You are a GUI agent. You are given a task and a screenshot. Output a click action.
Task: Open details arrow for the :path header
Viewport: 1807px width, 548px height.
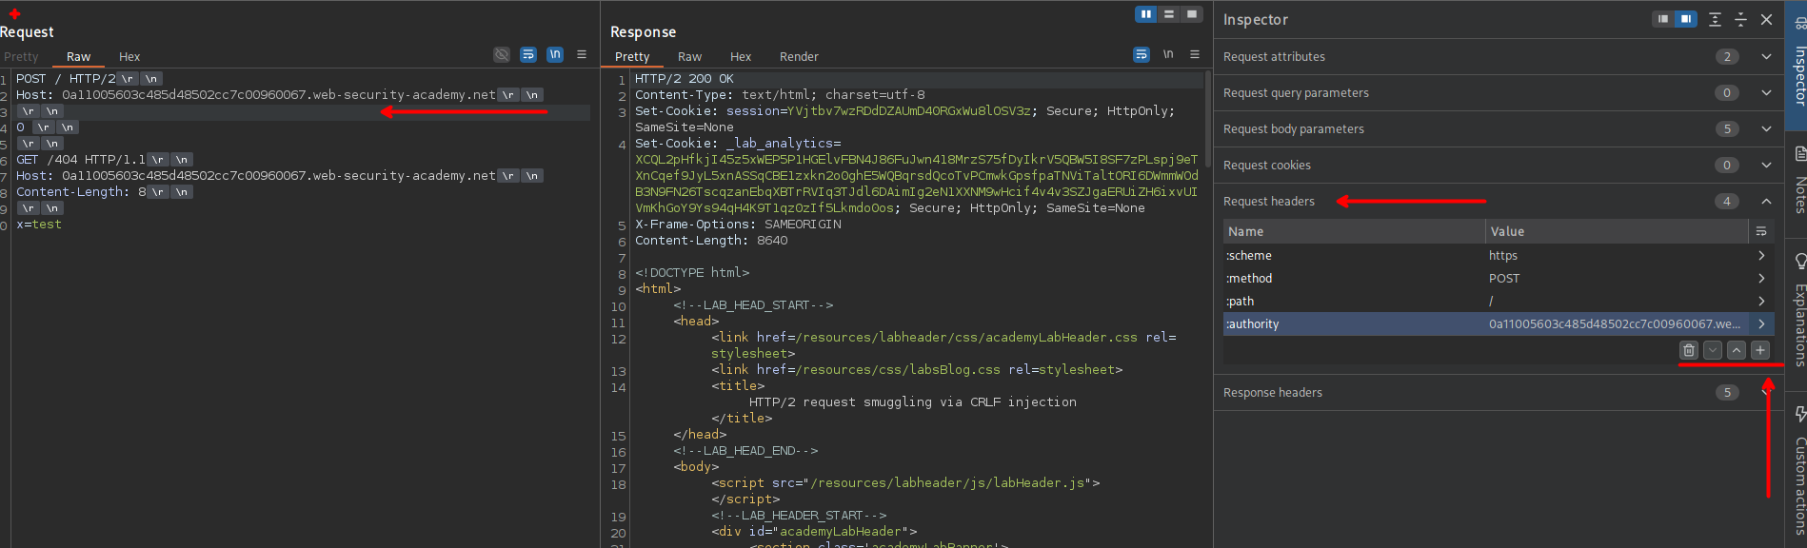point(1761,302)
